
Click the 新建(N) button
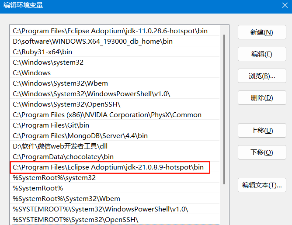[262, 32]
